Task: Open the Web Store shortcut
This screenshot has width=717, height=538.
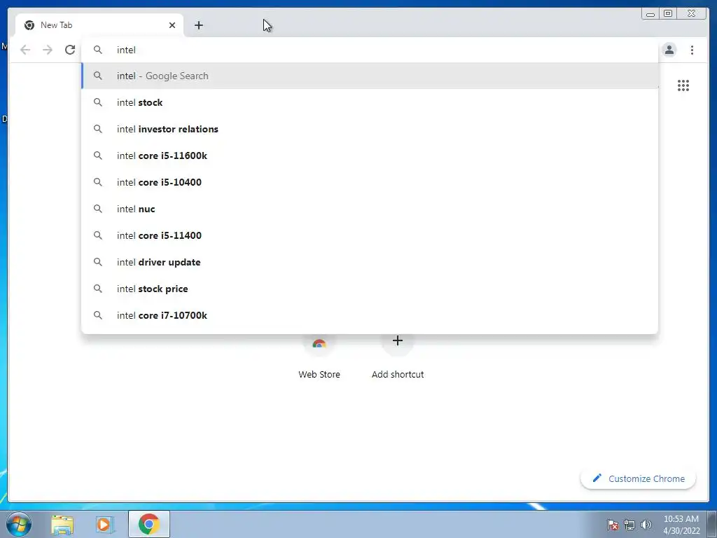Action: (x=319, y=358)
